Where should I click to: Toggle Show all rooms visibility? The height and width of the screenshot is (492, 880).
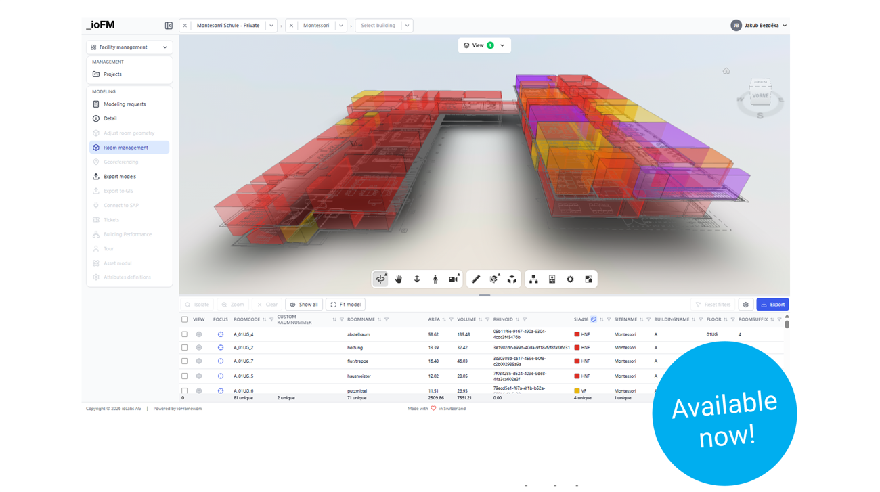click(304, 304)
